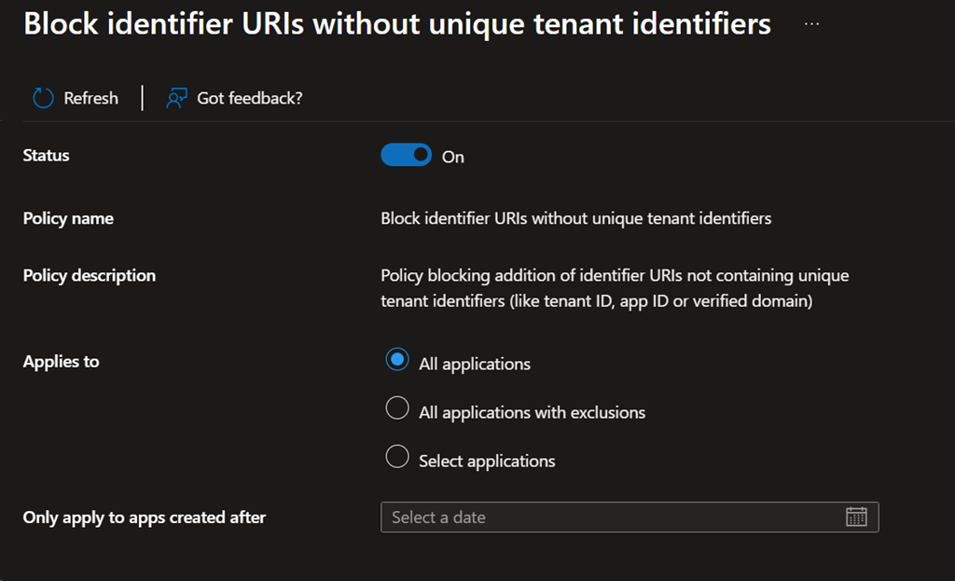Pick the Select applications radio button
955x581 pixels.
397,457
